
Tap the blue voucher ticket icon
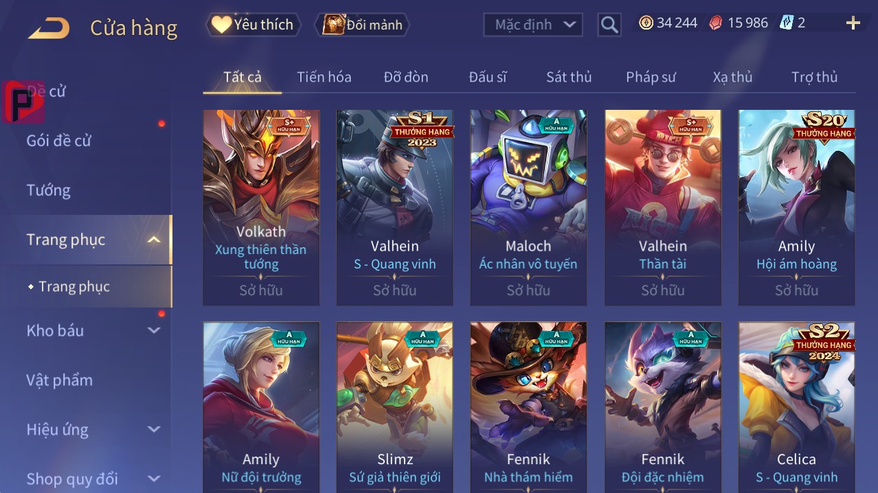pyautogui.click(x=787, y=23)
